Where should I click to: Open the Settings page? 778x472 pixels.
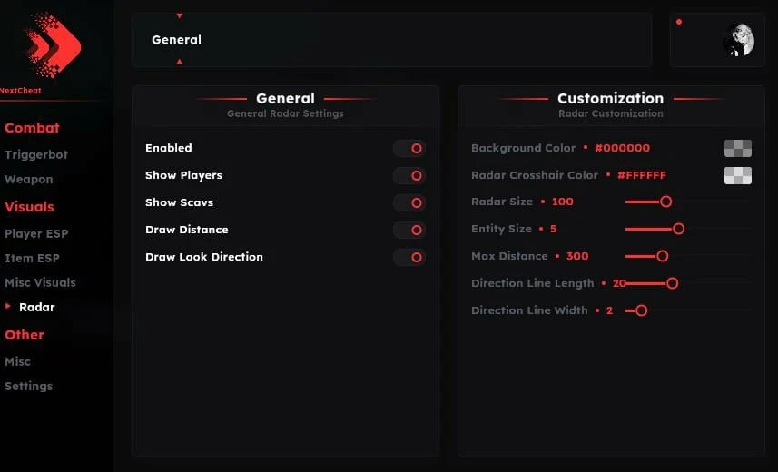(28, 386)
